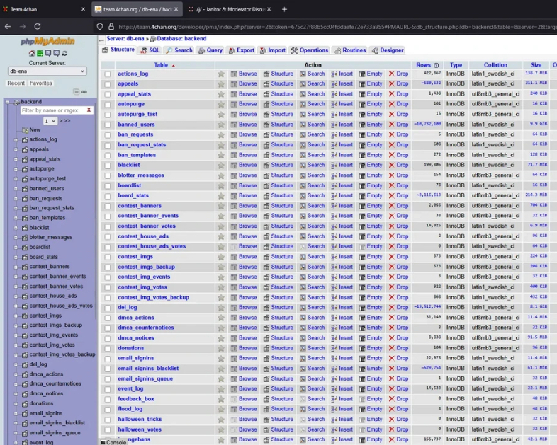Expand actions_log in the navigation tree
The height and width of the screenshot is (445, 557).
[16, 139]
